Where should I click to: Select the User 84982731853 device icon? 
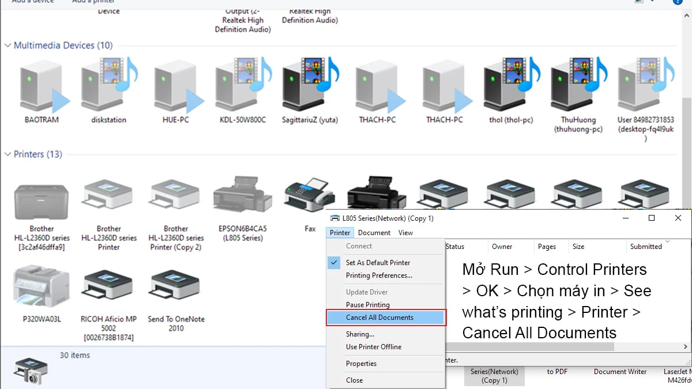[x=645, y=85]
